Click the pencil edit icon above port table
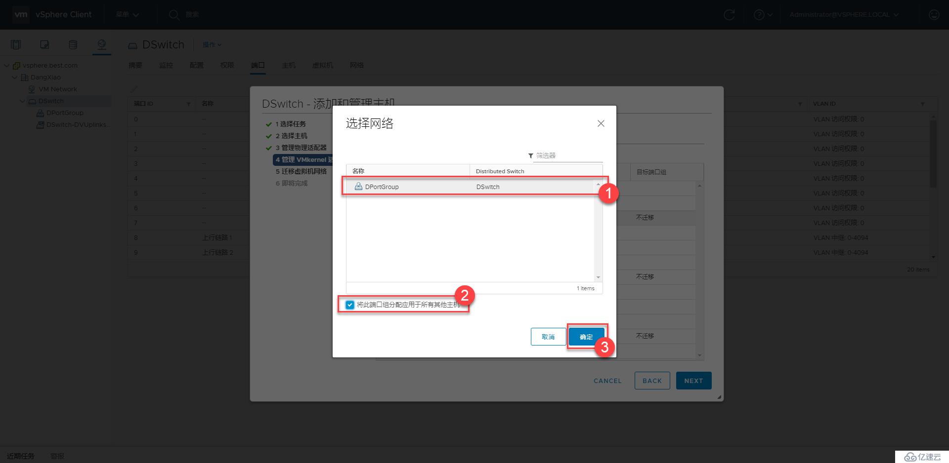The image size is (949, 463). (x=133, y=89)
